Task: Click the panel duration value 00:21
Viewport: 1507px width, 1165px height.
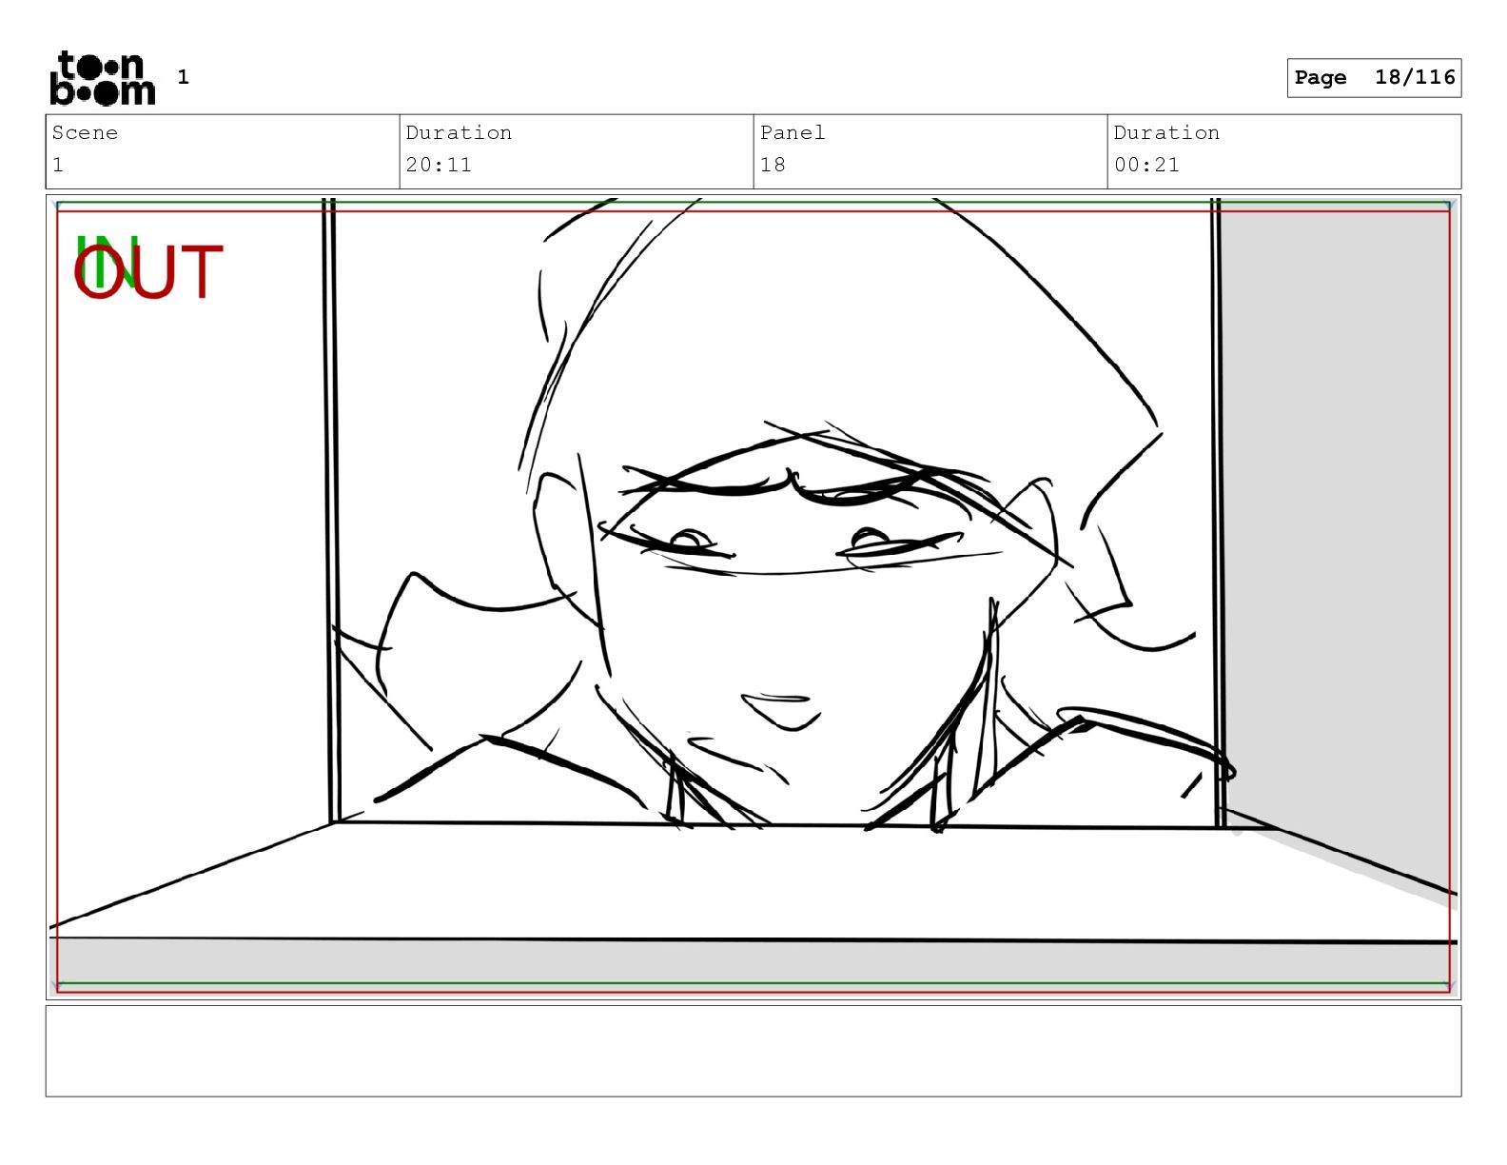Action: click(x=1146, y=165)
